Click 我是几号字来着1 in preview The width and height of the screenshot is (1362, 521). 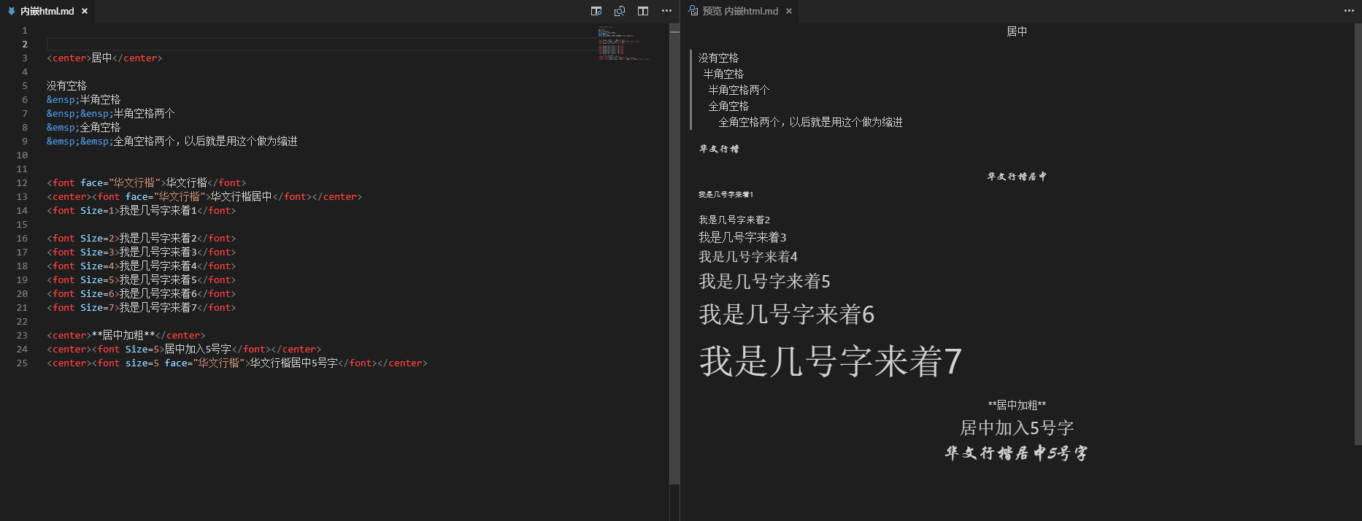(726, 195)
